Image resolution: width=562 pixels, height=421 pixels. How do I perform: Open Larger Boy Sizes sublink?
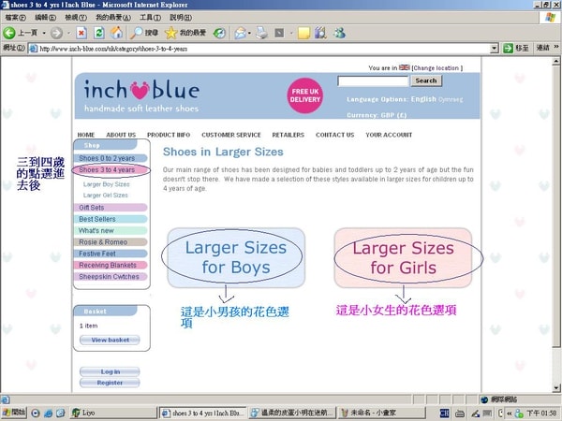click(106, 184)
